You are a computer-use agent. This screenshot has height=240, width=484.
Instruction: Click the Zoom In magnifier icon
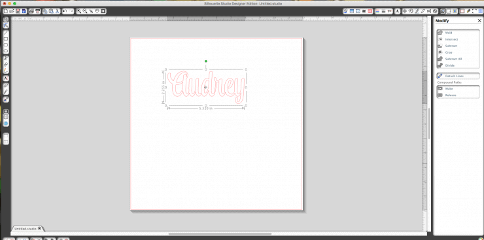point(79,11)
